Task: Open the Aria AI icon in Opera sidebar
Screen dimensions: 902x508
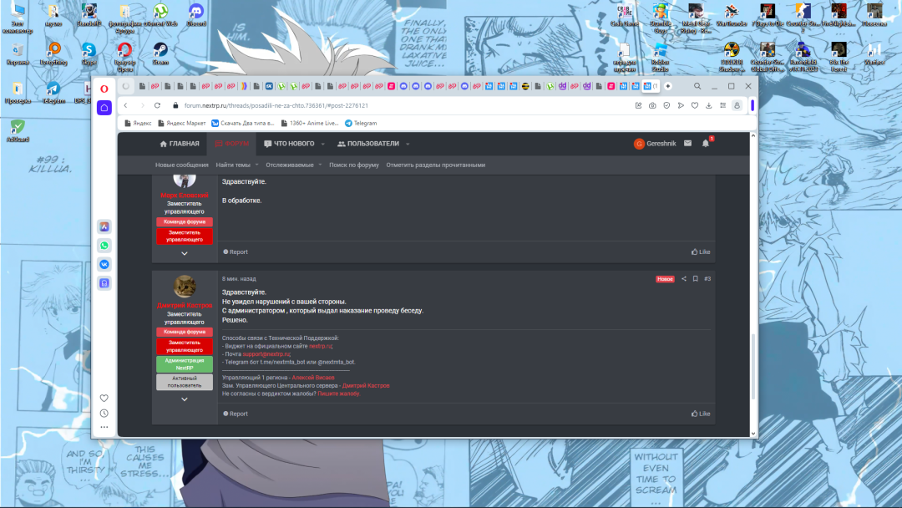Action: click(x=104, y=226)
